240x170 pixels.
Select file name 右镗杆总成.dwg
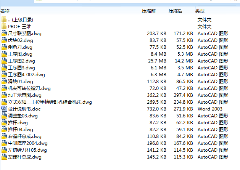(25, 136)
